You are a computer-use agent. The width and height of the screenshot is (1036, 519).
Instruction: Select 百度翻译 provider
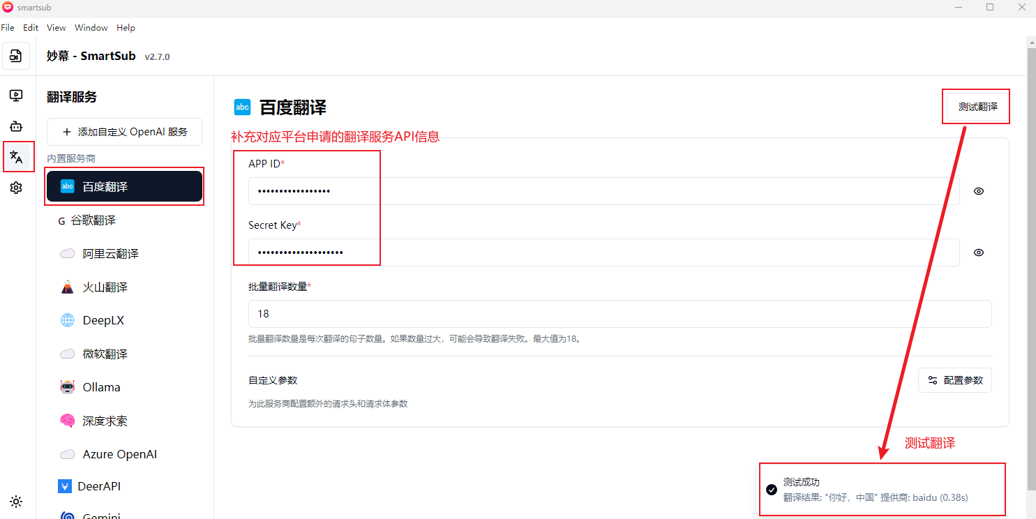pyautogui.click(x=124, y=186)
